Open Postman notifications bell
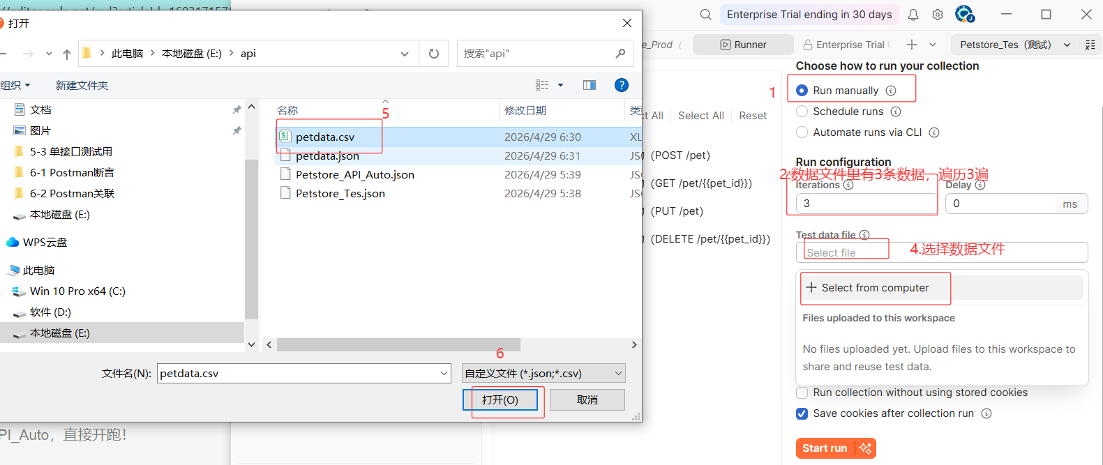The height and width of the screenshot is (465, 1103). click(913, 15)
